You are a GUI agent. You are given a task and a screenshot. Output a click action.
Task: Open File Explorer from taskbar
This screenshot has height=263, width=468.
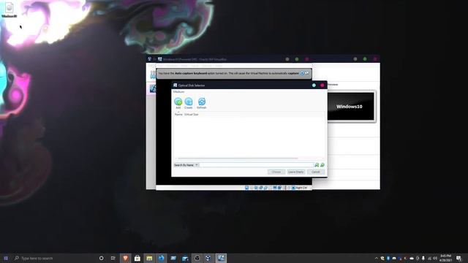pyautogui.click(x=149, y=258)
